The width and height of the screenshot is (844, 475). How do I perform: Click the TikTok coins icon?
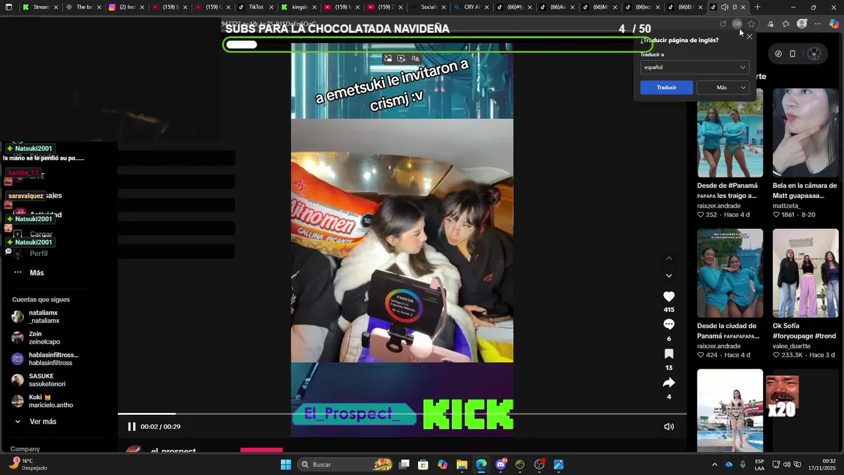[x=778, y=54]
